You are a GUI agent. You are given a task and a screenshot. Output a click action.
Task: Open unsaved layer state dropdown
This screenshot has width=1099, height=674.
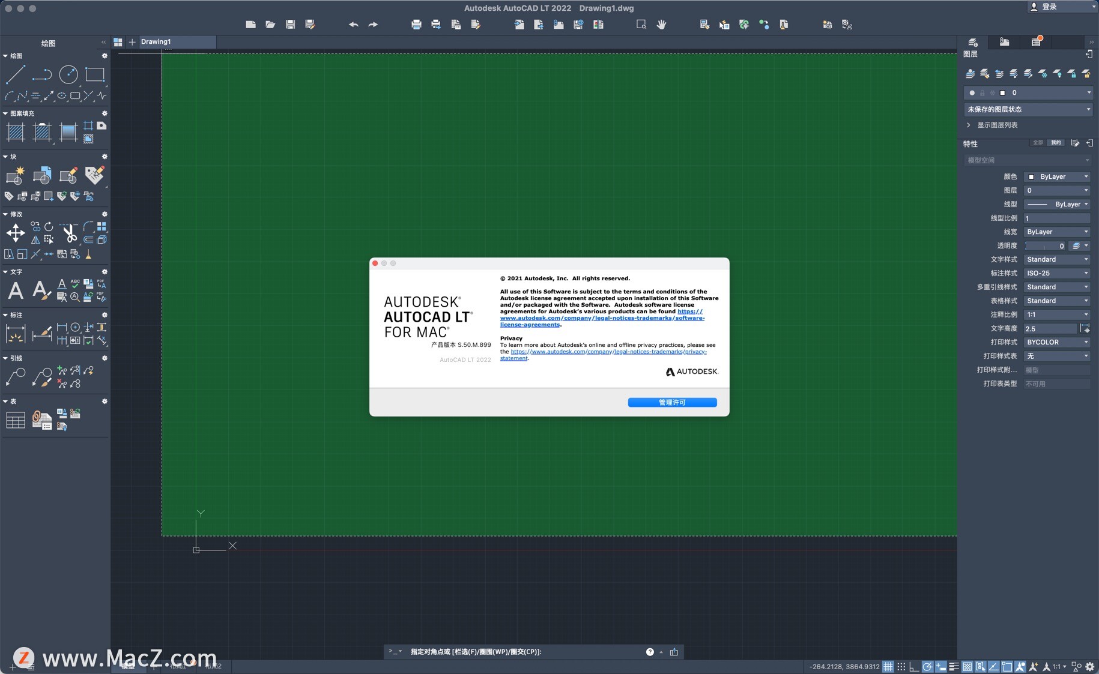[1028, 109]
